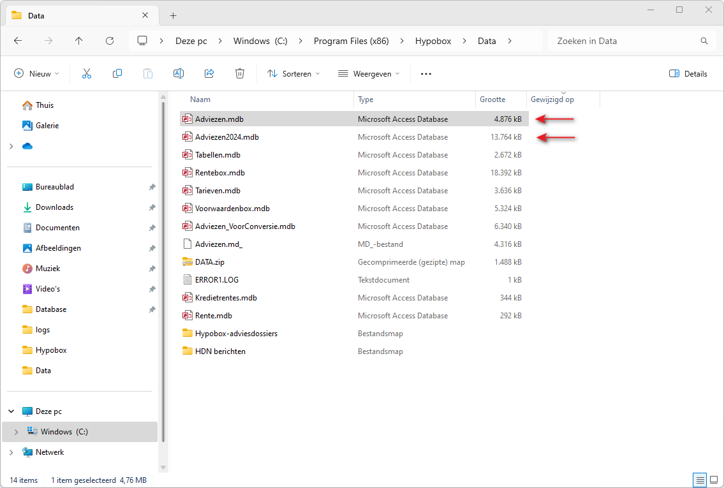724x488 pixels.
Task: Select the Adviezen_VoorConversie.mdb file name
Action: [245, 226]
